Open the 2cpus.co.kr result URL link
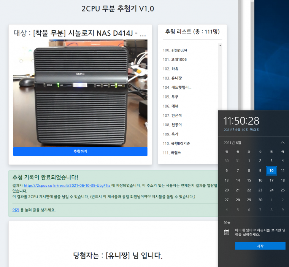This screenshot has height=267, width=289. click(x=67, y=186)
